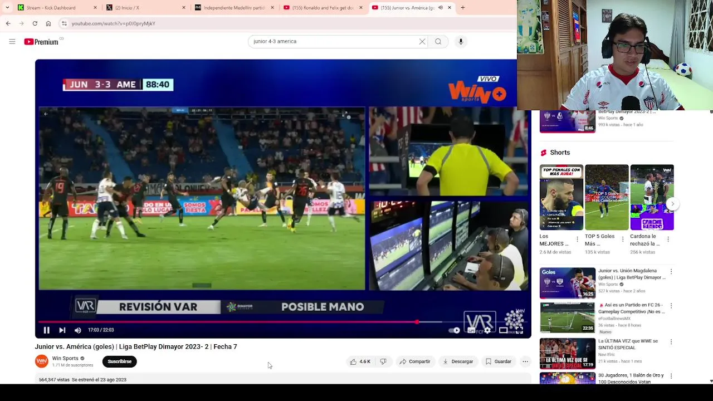Switch to the Independiente Medellín tab

click(234, 8)
